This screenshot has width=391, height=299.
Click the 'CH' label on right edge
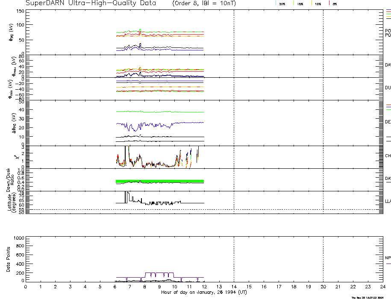[x=388, y=156]
